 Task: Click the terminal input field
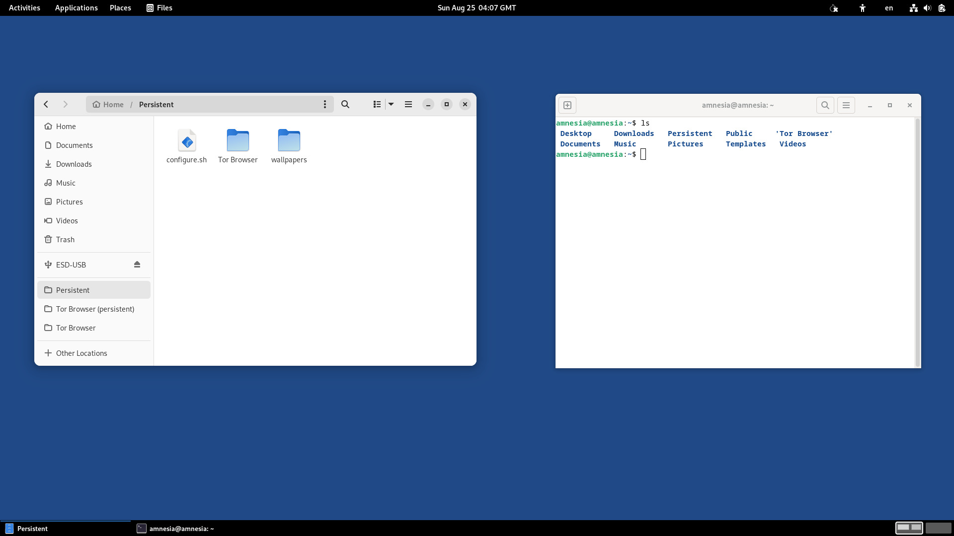tap(643, 154)
